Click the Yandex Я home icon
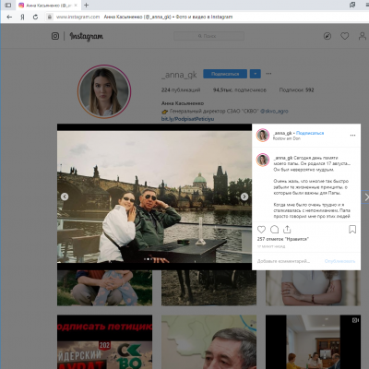 point(22,17)
